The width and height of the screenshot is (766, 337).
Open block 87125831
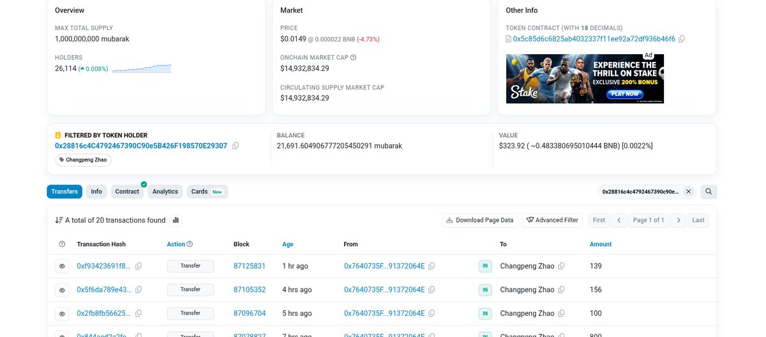point(250,266)
